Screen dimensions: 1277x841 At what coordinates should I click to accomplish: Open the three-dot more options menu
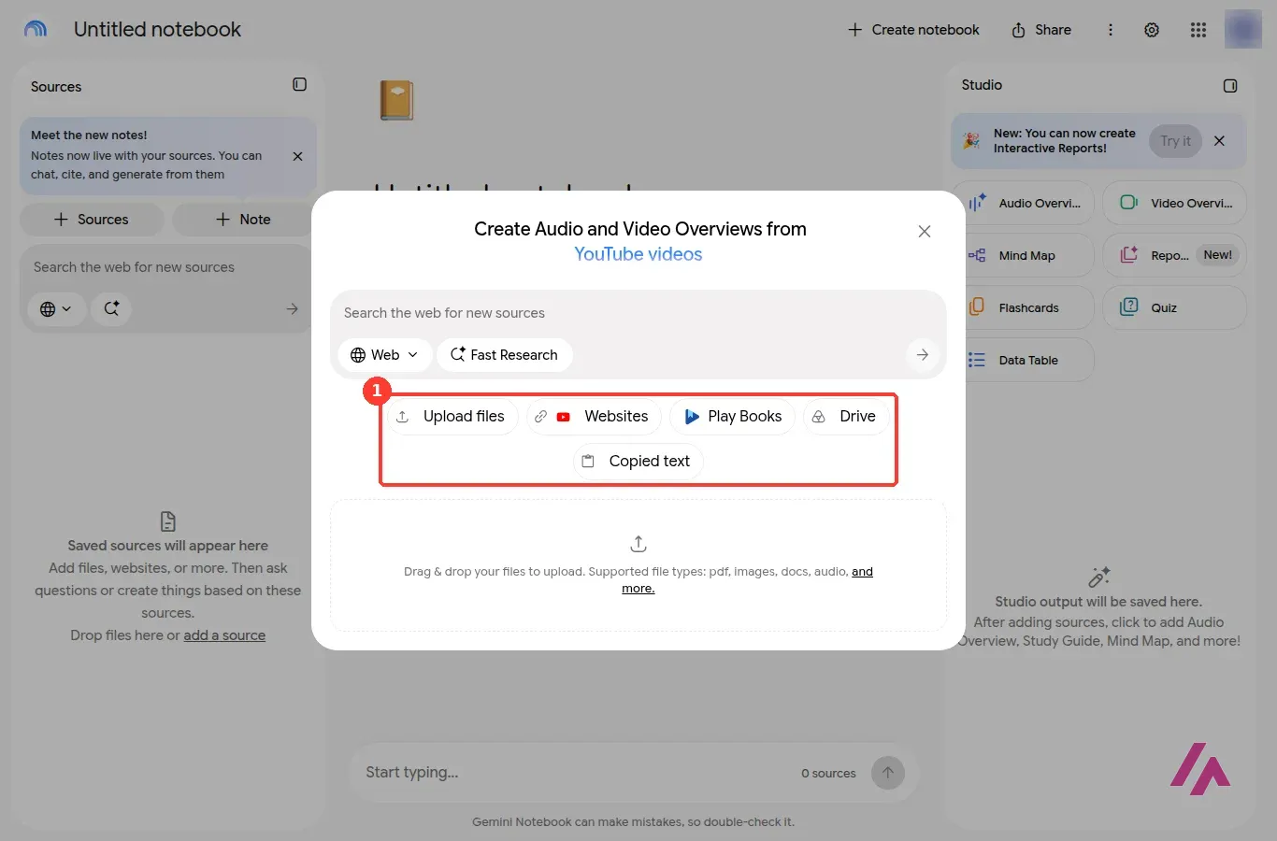[1111, 30]
